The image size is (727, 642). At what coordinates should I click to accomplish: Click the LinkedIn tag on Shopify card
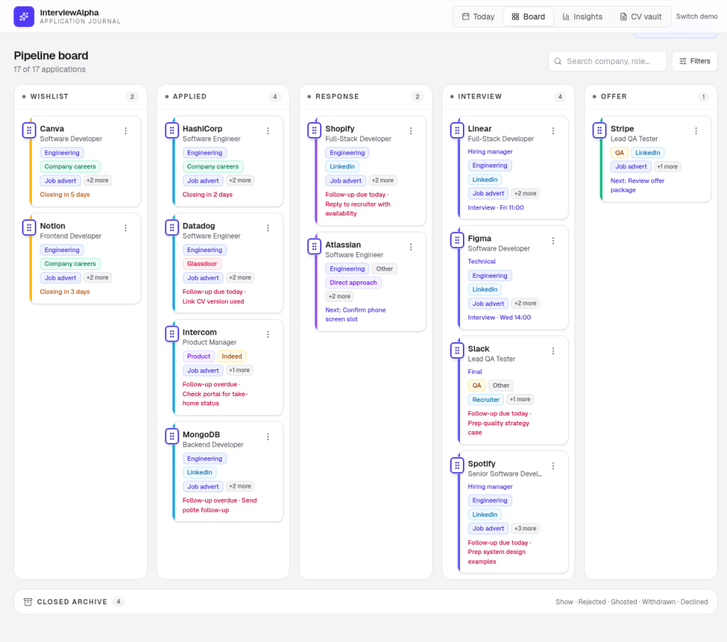coord(342,166)
